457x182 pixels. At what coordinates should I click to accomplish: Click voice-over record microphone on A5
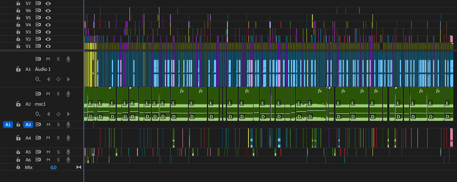(x=68, y=152)
